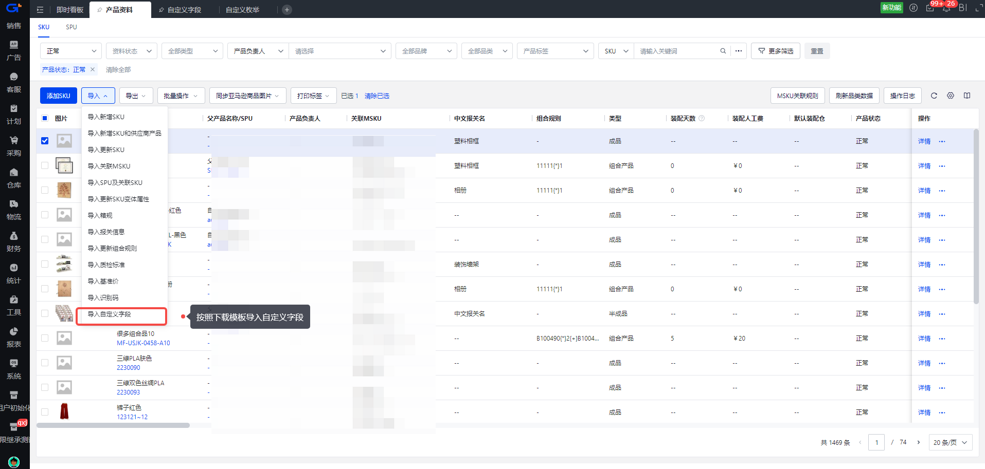Open table column settings gear icon

pos(951,96)
